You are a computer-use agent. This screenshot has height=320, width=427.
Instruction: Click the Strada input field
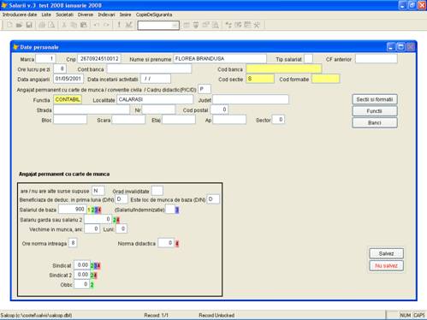(92, 110)
